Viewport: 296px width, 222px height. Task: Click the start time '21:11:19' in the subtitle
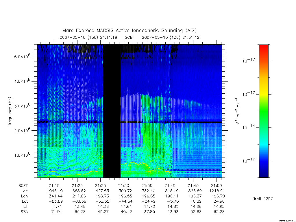(x=109, y=37)
